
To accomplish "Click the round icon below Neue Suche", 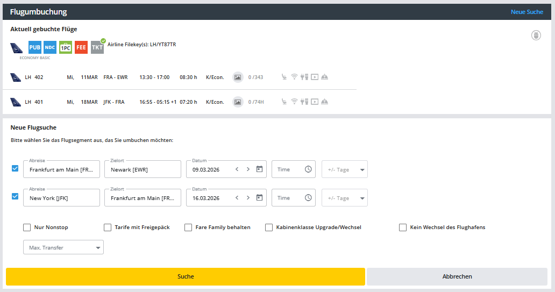I will (536, 35).
